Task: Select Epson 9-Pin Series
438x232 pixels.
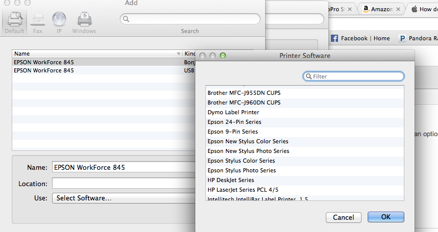Action: (305, 132)
